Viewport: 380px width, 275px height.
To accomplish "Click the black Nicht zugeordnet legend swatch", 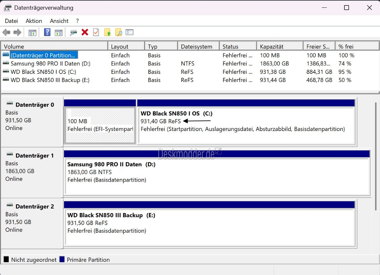I will (6, 260).
